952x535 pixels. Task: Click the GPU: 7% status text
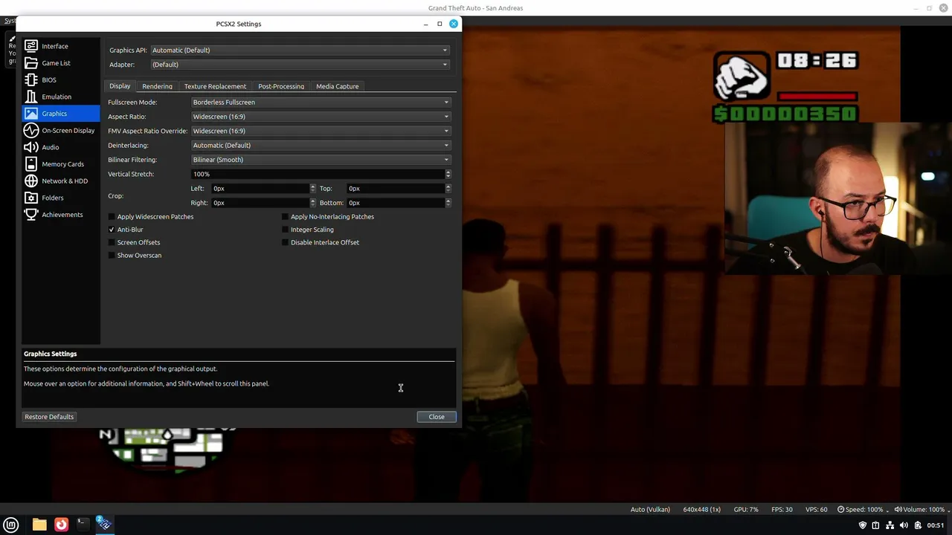tap(746, 510)
